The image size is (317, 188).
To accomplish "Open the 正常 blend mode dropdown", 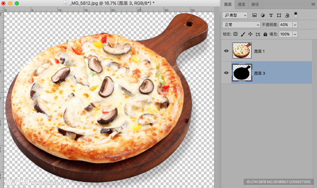I will point(241,25).
